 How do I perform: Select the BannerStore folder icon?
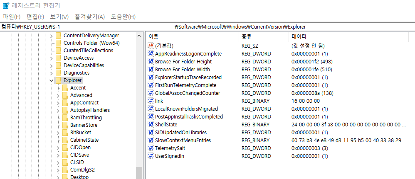point(65,125)
